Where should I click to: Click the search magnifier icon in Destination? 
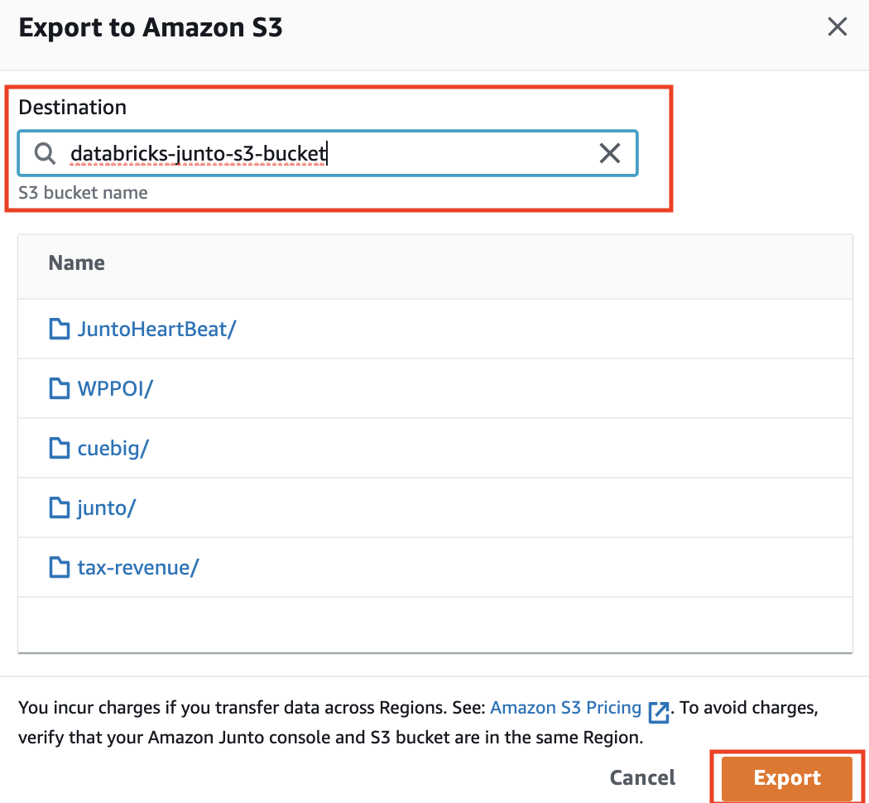(45, 153)
